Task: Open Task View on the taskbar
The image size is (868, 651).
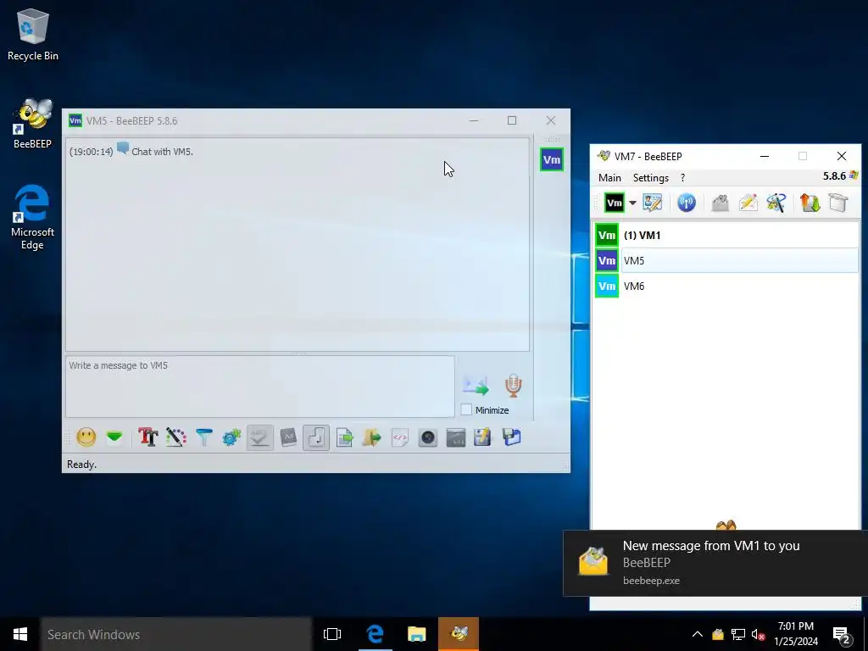Action: pos(332,634)
